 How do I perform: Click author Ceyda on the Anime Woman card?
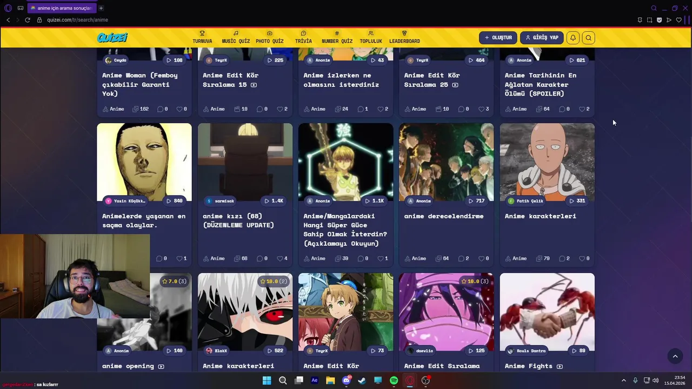click(x=116, y=60)
